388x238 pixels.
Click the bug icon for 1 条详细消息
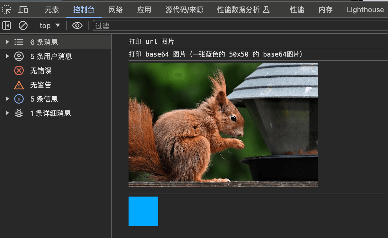[19, 113]
